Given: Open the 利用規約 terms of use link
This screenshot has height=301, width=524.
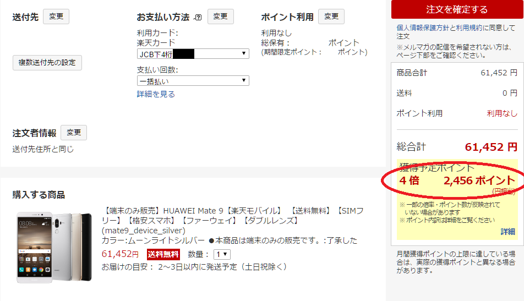Looking at the screenshot, I should pyautogui.click(x=469, y=28).
